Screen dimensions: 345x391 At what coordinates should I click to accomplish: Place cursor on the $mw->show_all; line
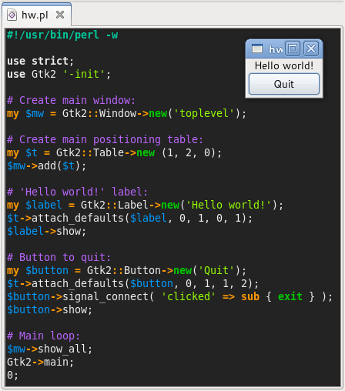49,349
